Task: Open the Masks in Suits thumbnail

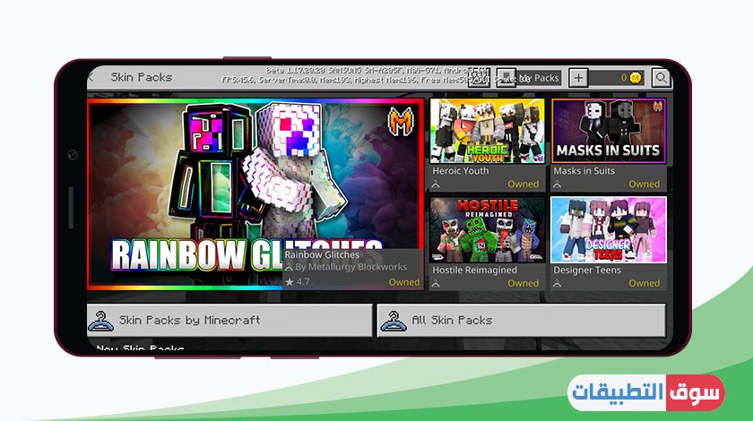Action: 609,131
